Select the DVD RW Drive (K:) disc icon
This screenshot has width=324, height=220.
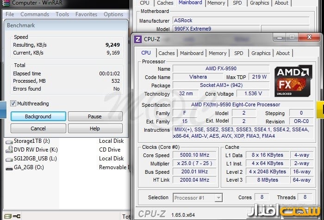[x=9, y=150]
